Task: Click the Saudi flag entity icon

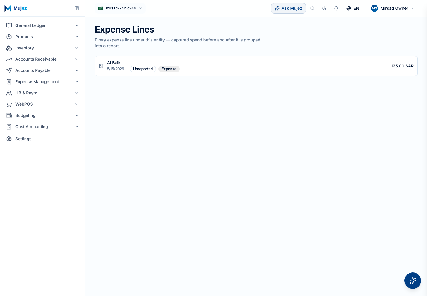Action: pos(101,8)
